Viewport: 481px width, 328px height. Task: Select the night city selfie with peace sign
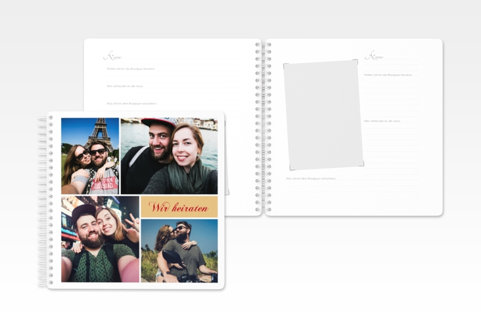pos(101,239)
